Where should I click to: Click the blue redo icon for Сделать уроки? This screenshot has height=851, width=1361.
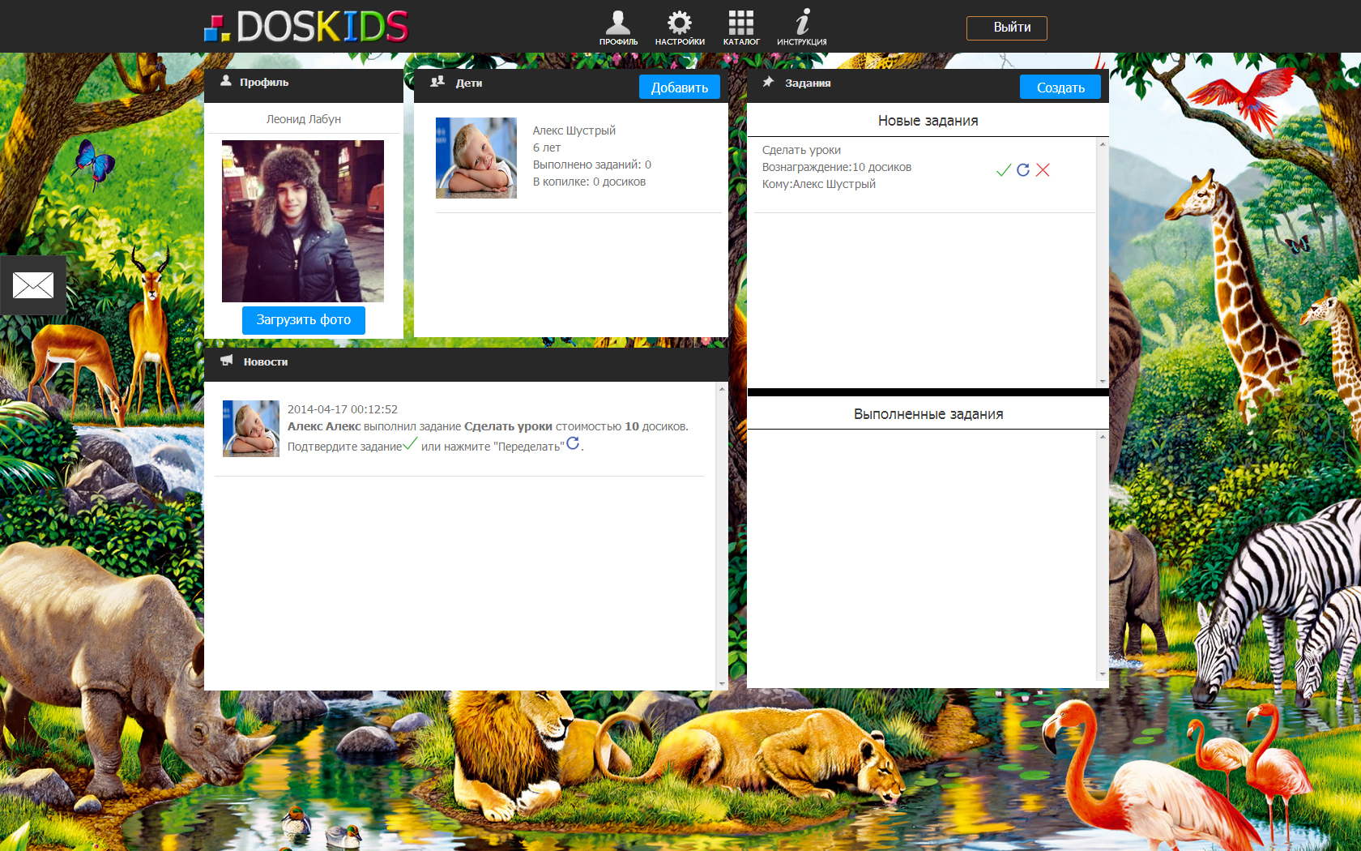click(x=1023, y=169)
